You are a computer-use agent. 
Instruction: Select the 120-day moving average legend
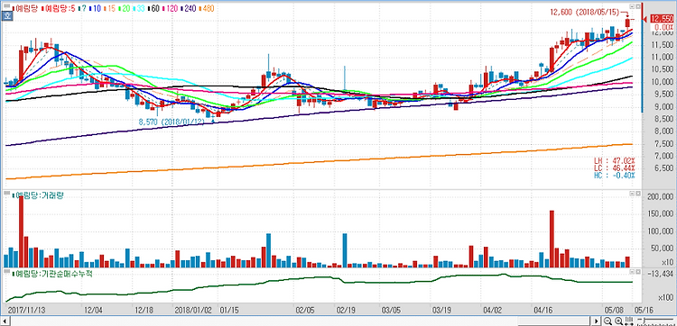tap(171, 8)
